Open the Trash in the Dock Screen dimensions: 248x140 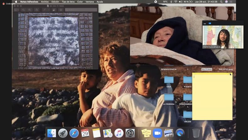pyautogui.click(x=196, y=133)
